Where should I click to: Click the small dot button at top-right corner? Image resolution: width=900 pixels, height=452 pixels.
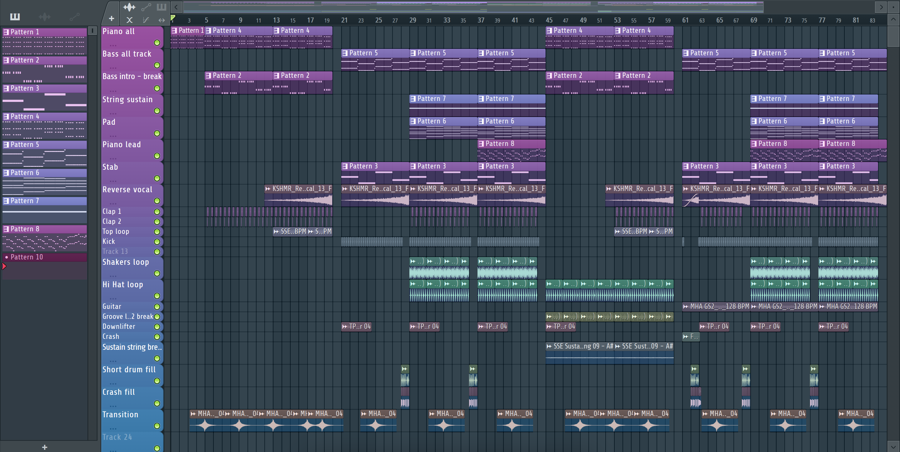[893, 7]
